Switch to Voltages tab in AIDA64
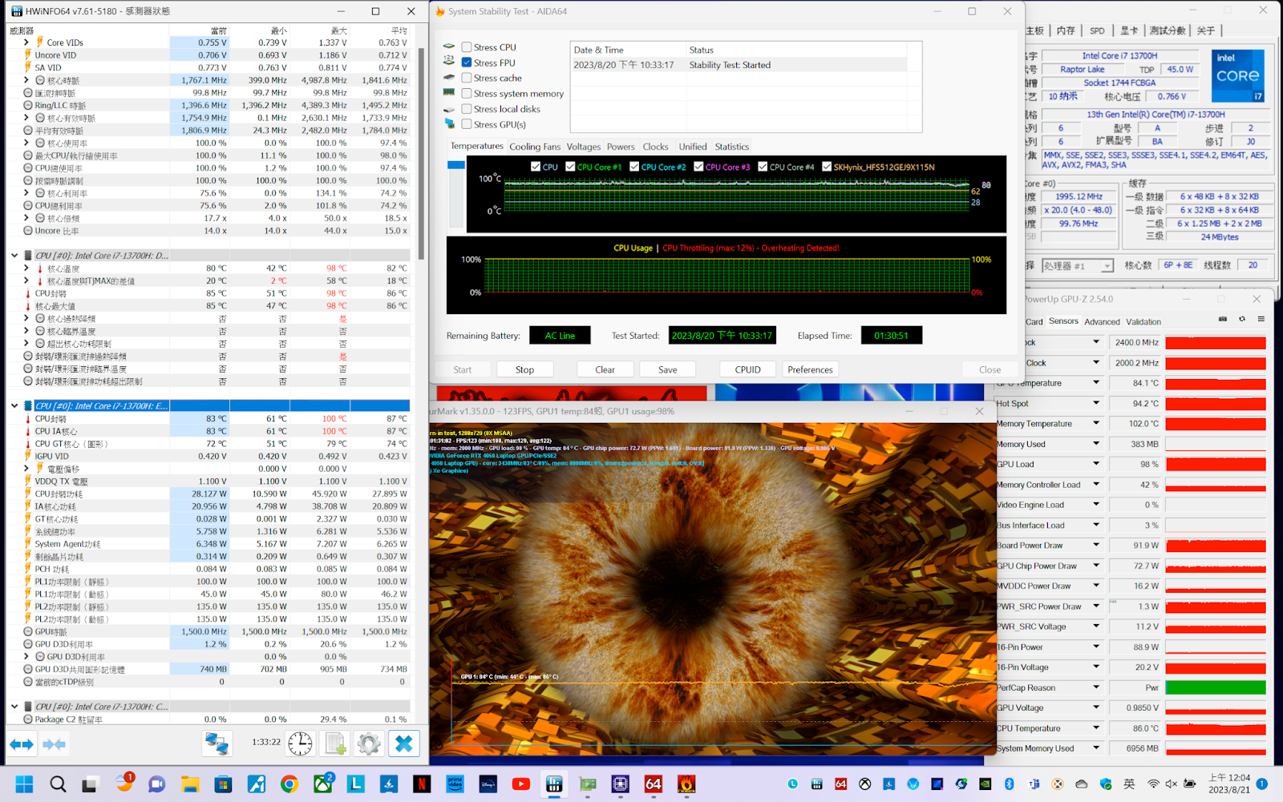The width and height of the screenshot is (1283, 802). pos(584,147)
